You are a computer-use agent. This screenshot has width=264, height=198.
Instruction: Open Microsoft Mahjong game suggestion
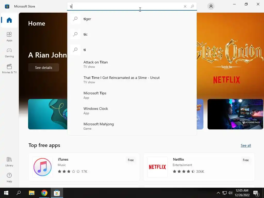coord(132,126)
